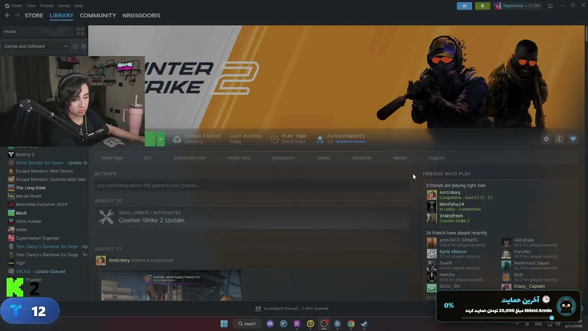Open the View menu
Viewport: 588px width, 331px height.
pos(31,6)
